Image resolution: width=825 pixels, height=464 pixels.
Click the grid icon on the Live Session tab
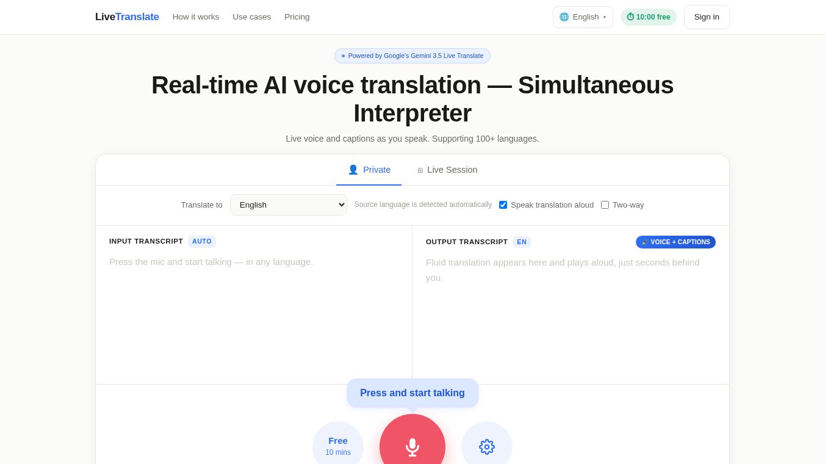420,170
